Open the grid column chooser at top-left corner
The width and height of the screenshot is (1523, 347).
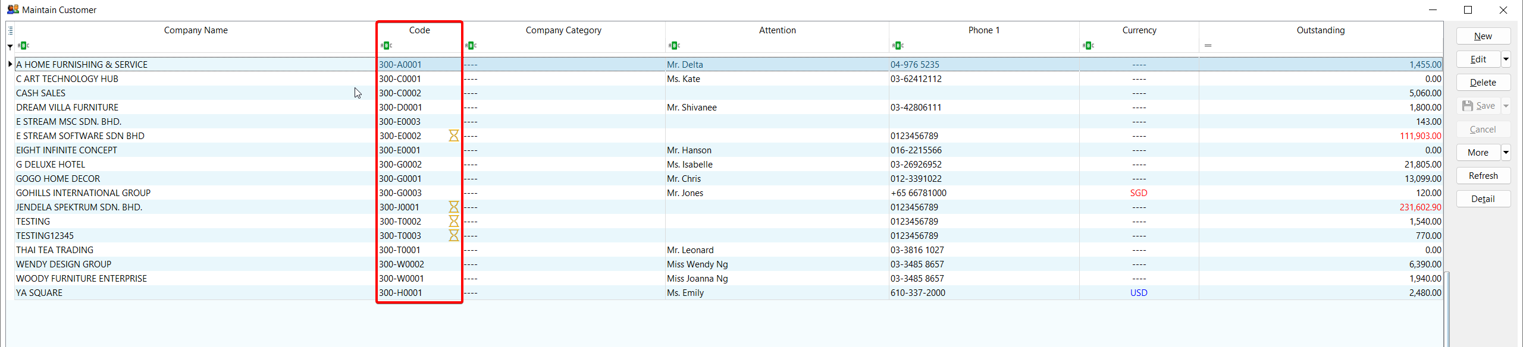pyautogui.click(x=10, y=30)
